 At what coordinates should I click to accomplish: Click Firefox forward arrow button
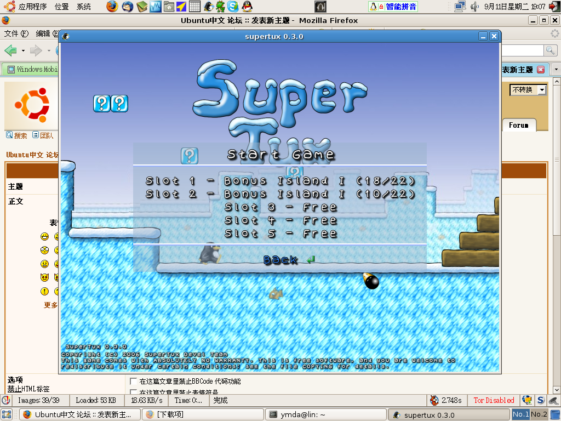(x=36, y=50)
